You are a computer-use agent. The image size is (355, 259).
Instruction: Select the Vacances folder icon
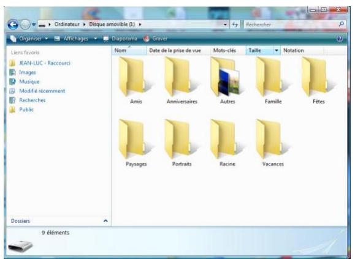tap(271, 139)
